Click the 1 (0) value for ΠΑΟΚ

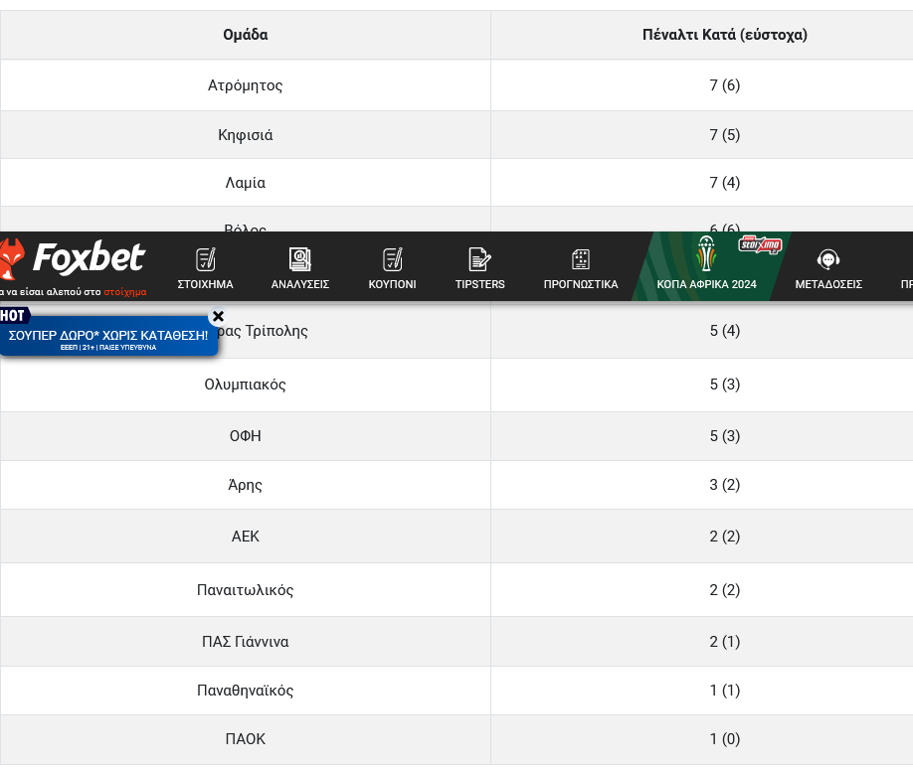(x=725, y=739)
